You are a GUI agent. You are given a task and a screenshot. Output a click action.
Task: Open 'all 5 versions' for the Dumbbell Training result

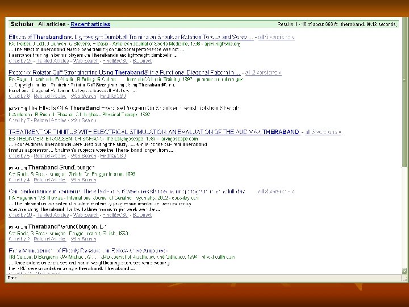tap(277, 37)
